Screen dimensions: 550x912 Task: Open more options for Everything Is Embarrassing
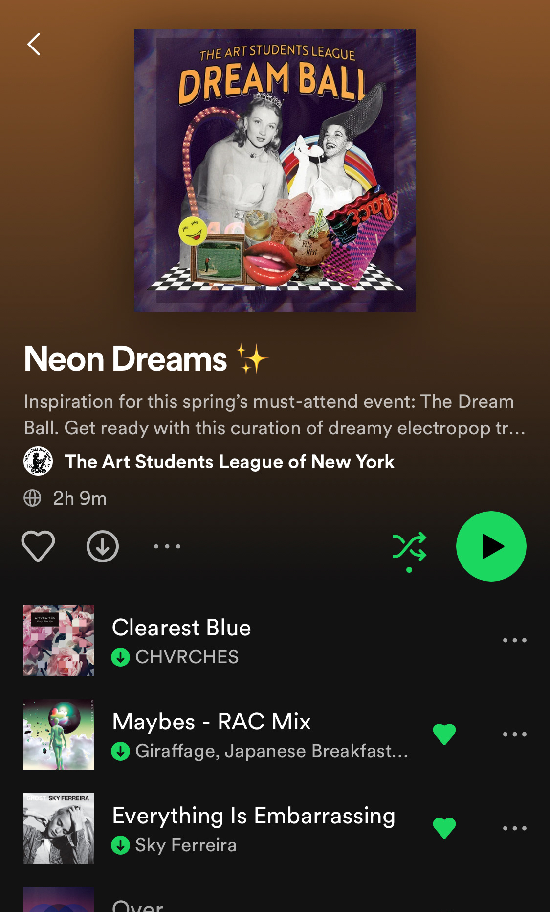click(x=515, y=828)
